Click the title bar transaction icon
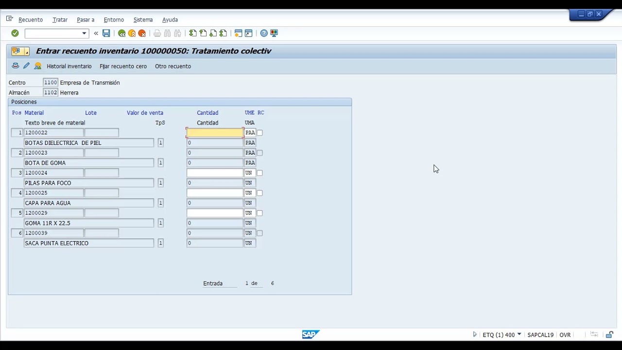Screen dimensions: 622x350 17,51
